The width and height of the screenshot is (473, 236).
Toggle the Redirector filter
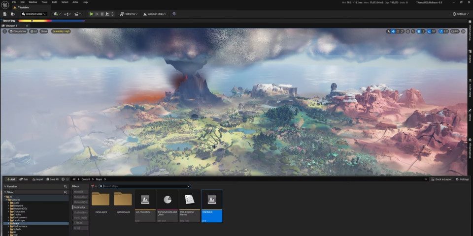(x=80, y=207)
